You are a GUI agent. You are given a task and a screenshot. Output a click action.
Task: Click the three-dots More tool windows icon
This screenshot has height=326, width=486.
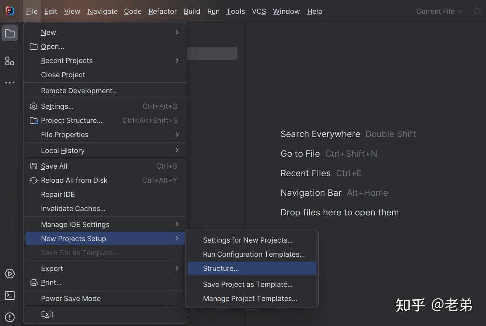10,83
